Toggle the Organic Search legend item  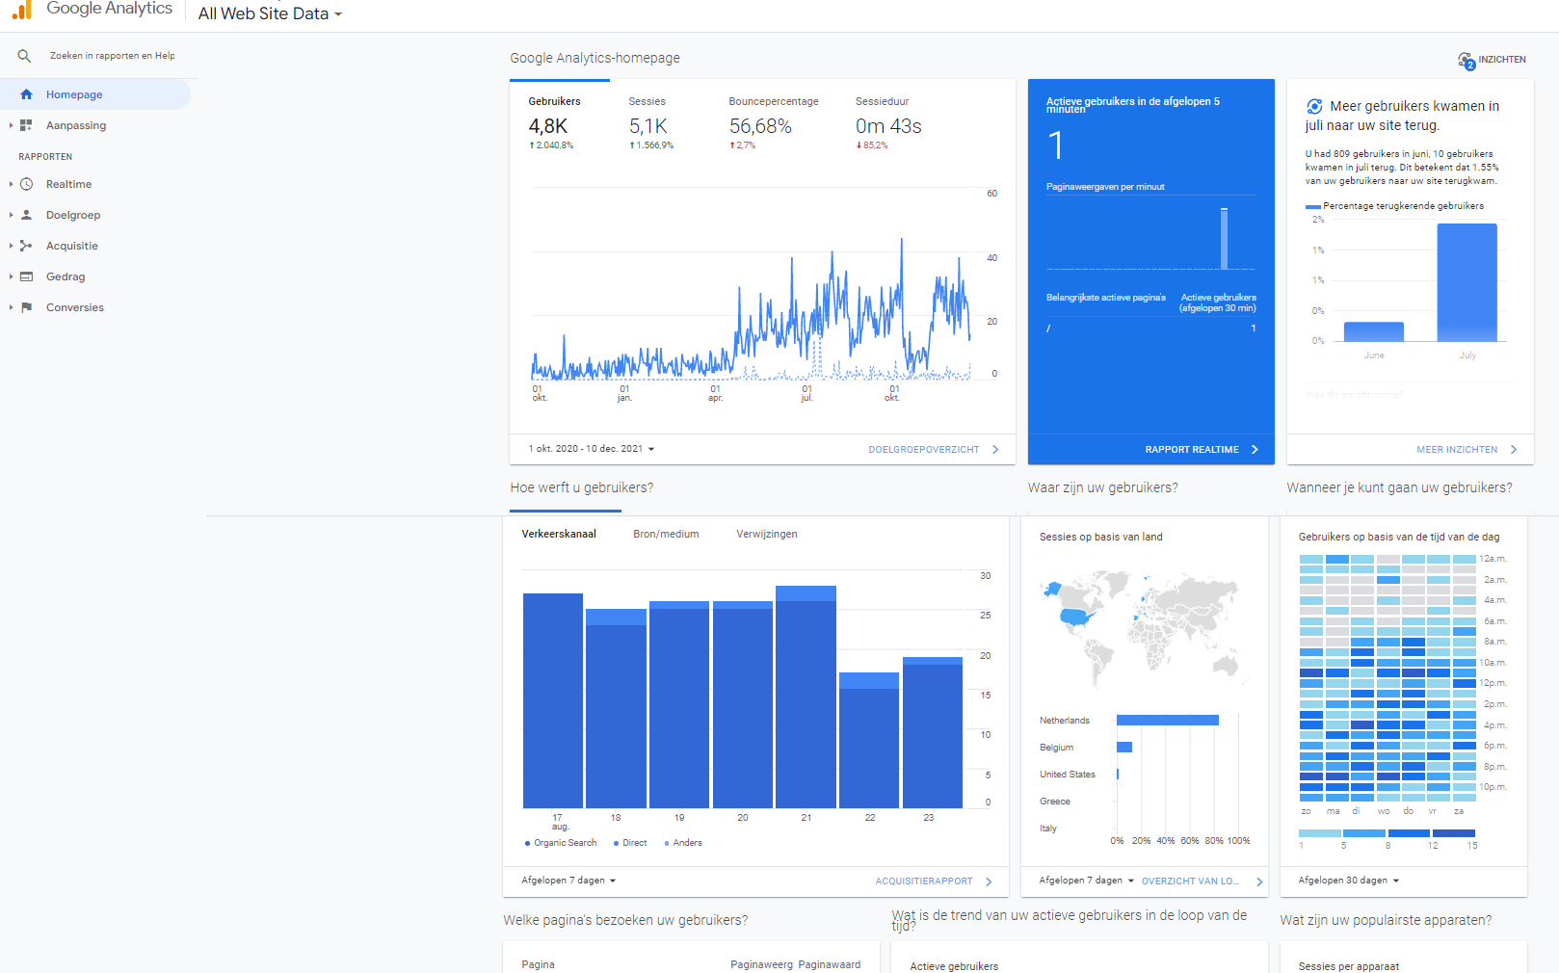click(x=561, y=843)
